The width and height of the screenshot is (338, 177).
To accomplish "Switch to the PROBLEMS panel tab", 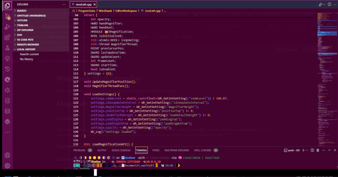I will 79,150.
